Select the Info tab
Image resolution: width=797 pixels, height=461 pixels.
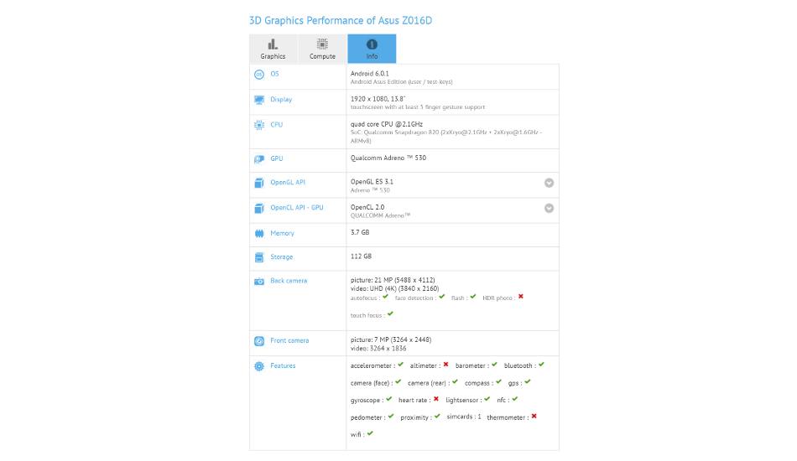pos(372,49)
